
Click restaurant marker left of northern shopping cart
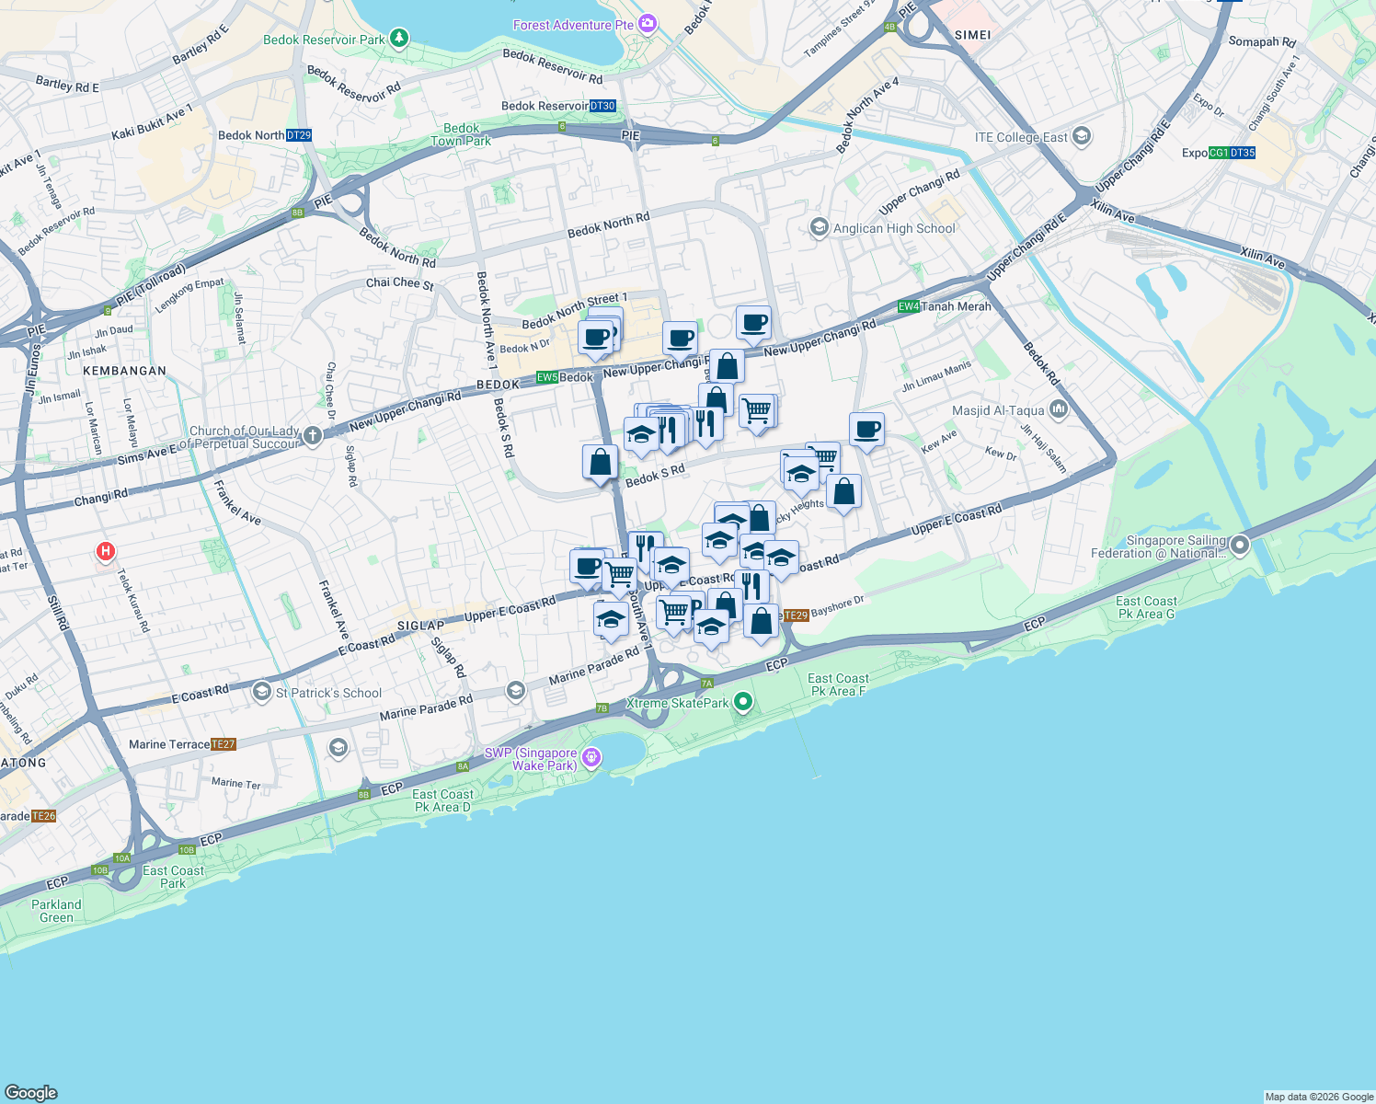point(705,424)
